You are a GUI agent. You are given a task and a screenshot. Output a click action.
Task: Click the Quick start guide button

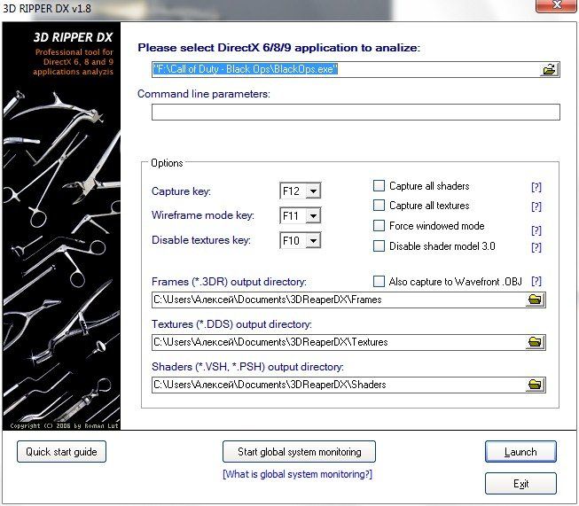tap(61, 452)
